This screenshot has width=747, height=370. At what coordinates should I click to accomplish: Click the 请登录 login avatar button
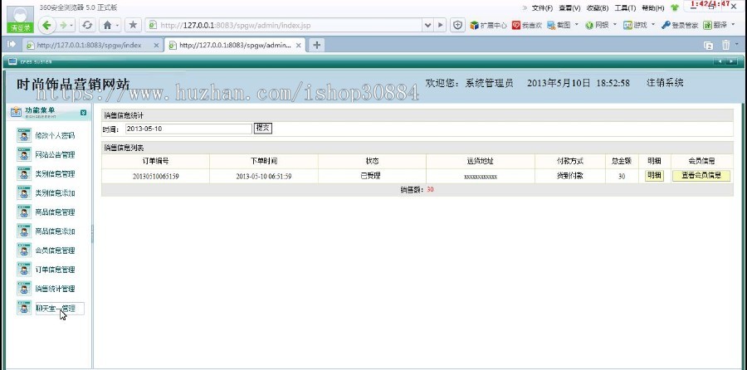point(21,20)
